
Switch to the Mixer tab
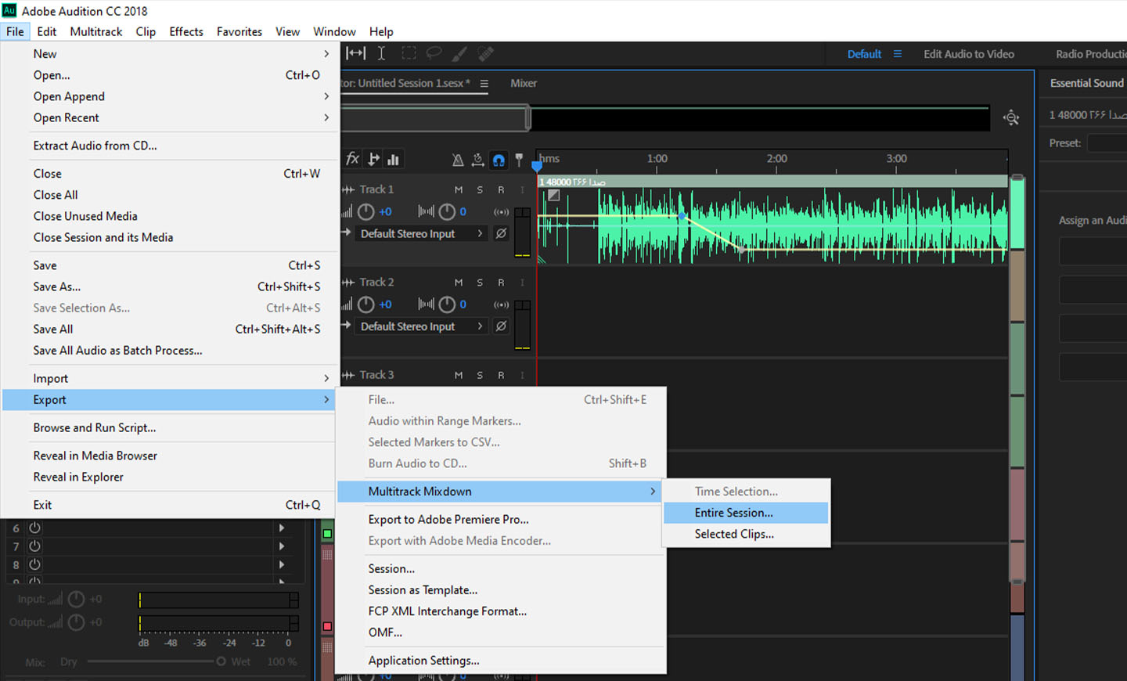coord(524,83)
